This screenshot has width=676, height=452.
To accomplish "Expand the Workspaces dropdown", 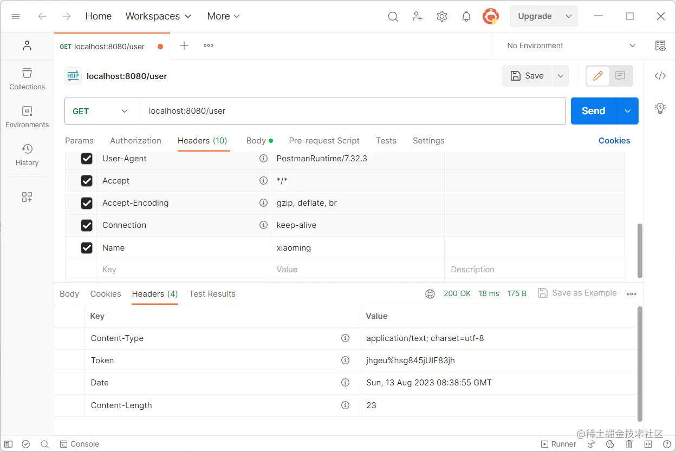I will pos(158,16).
